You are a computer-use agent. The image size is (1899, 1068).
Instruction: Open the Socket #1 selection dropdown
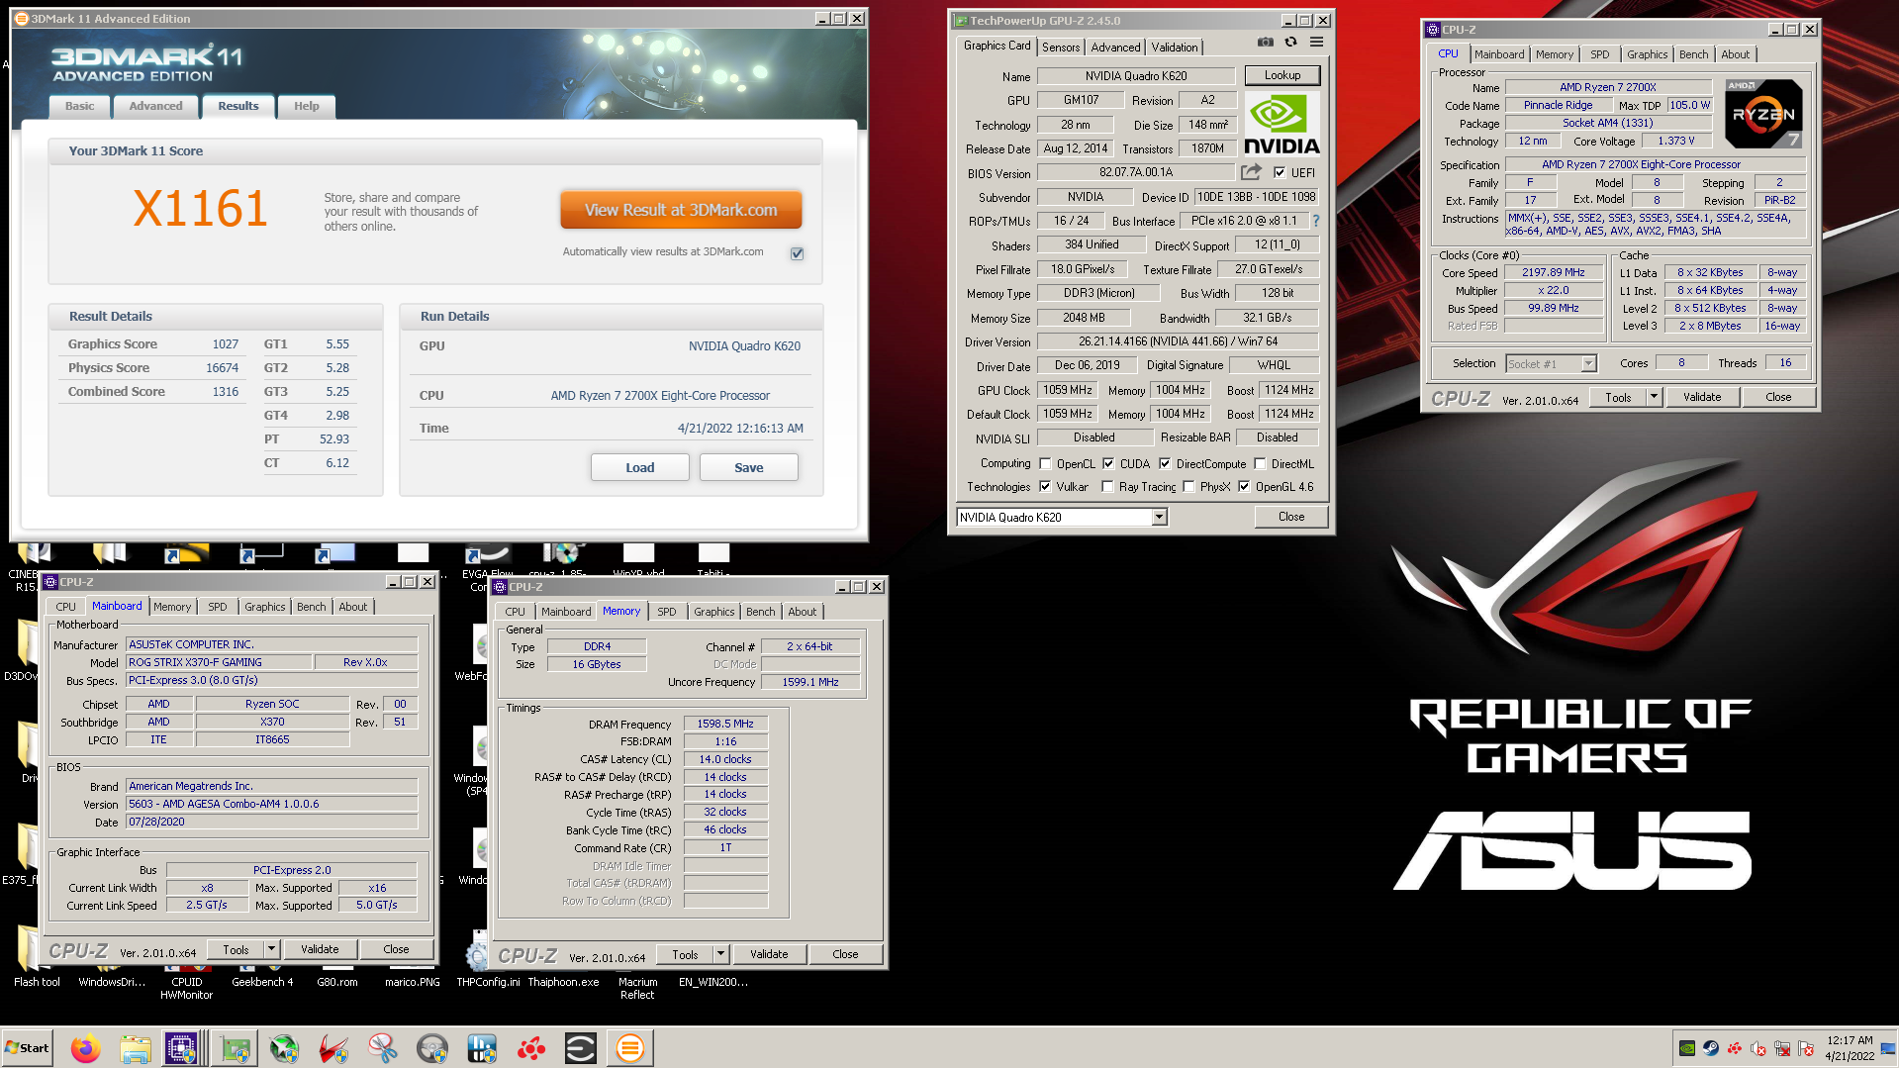pyautogui.click(x=1551, y=363)
